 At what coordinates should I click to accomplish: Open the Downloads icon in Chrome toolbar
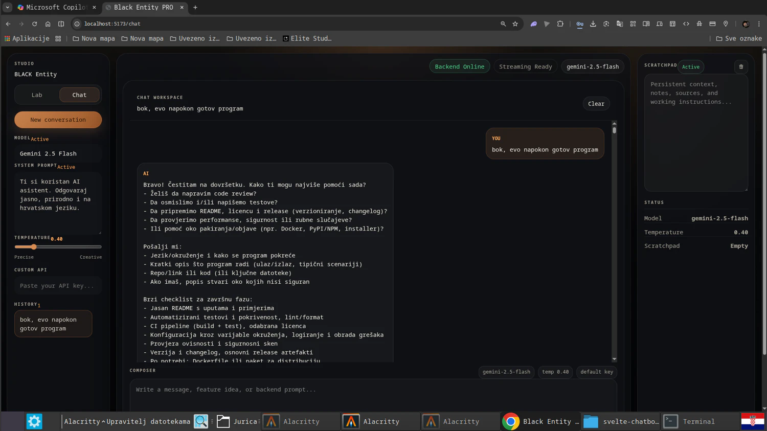(x=593, y=24)
